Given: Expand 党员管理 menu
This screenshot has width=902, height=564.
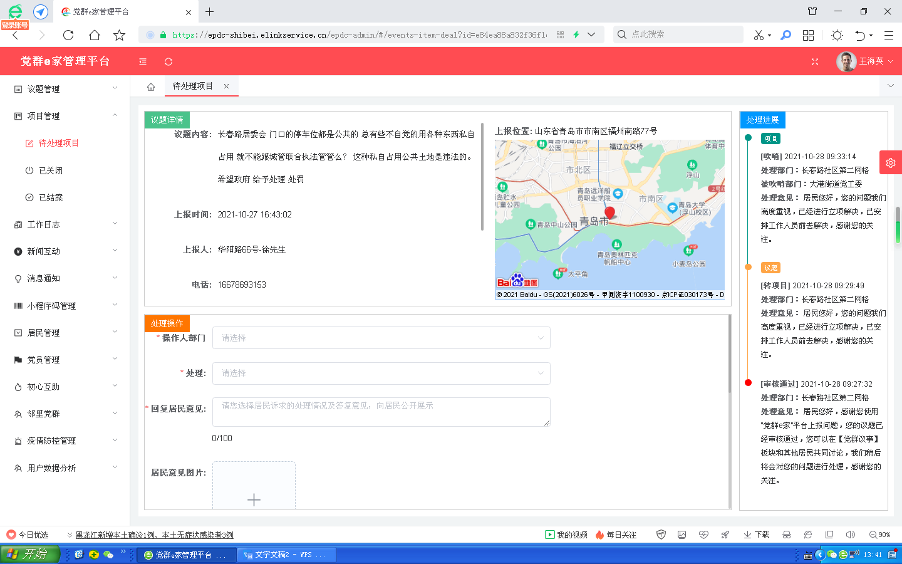Looking at the screenshot, I should coord(65,360).
